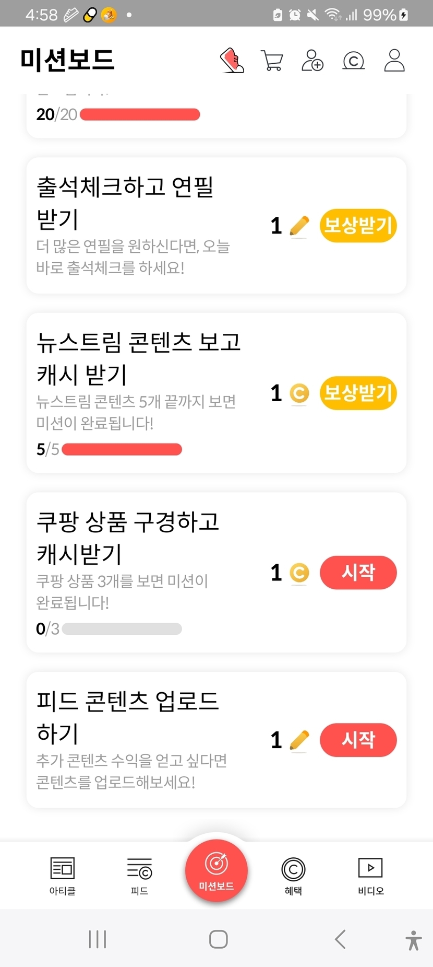Viewport: 433px width, 967px height.
Task: Open the 뉴스트림 콘텐츠 보고 캐시 받기 card title
Action: point(139,358)
